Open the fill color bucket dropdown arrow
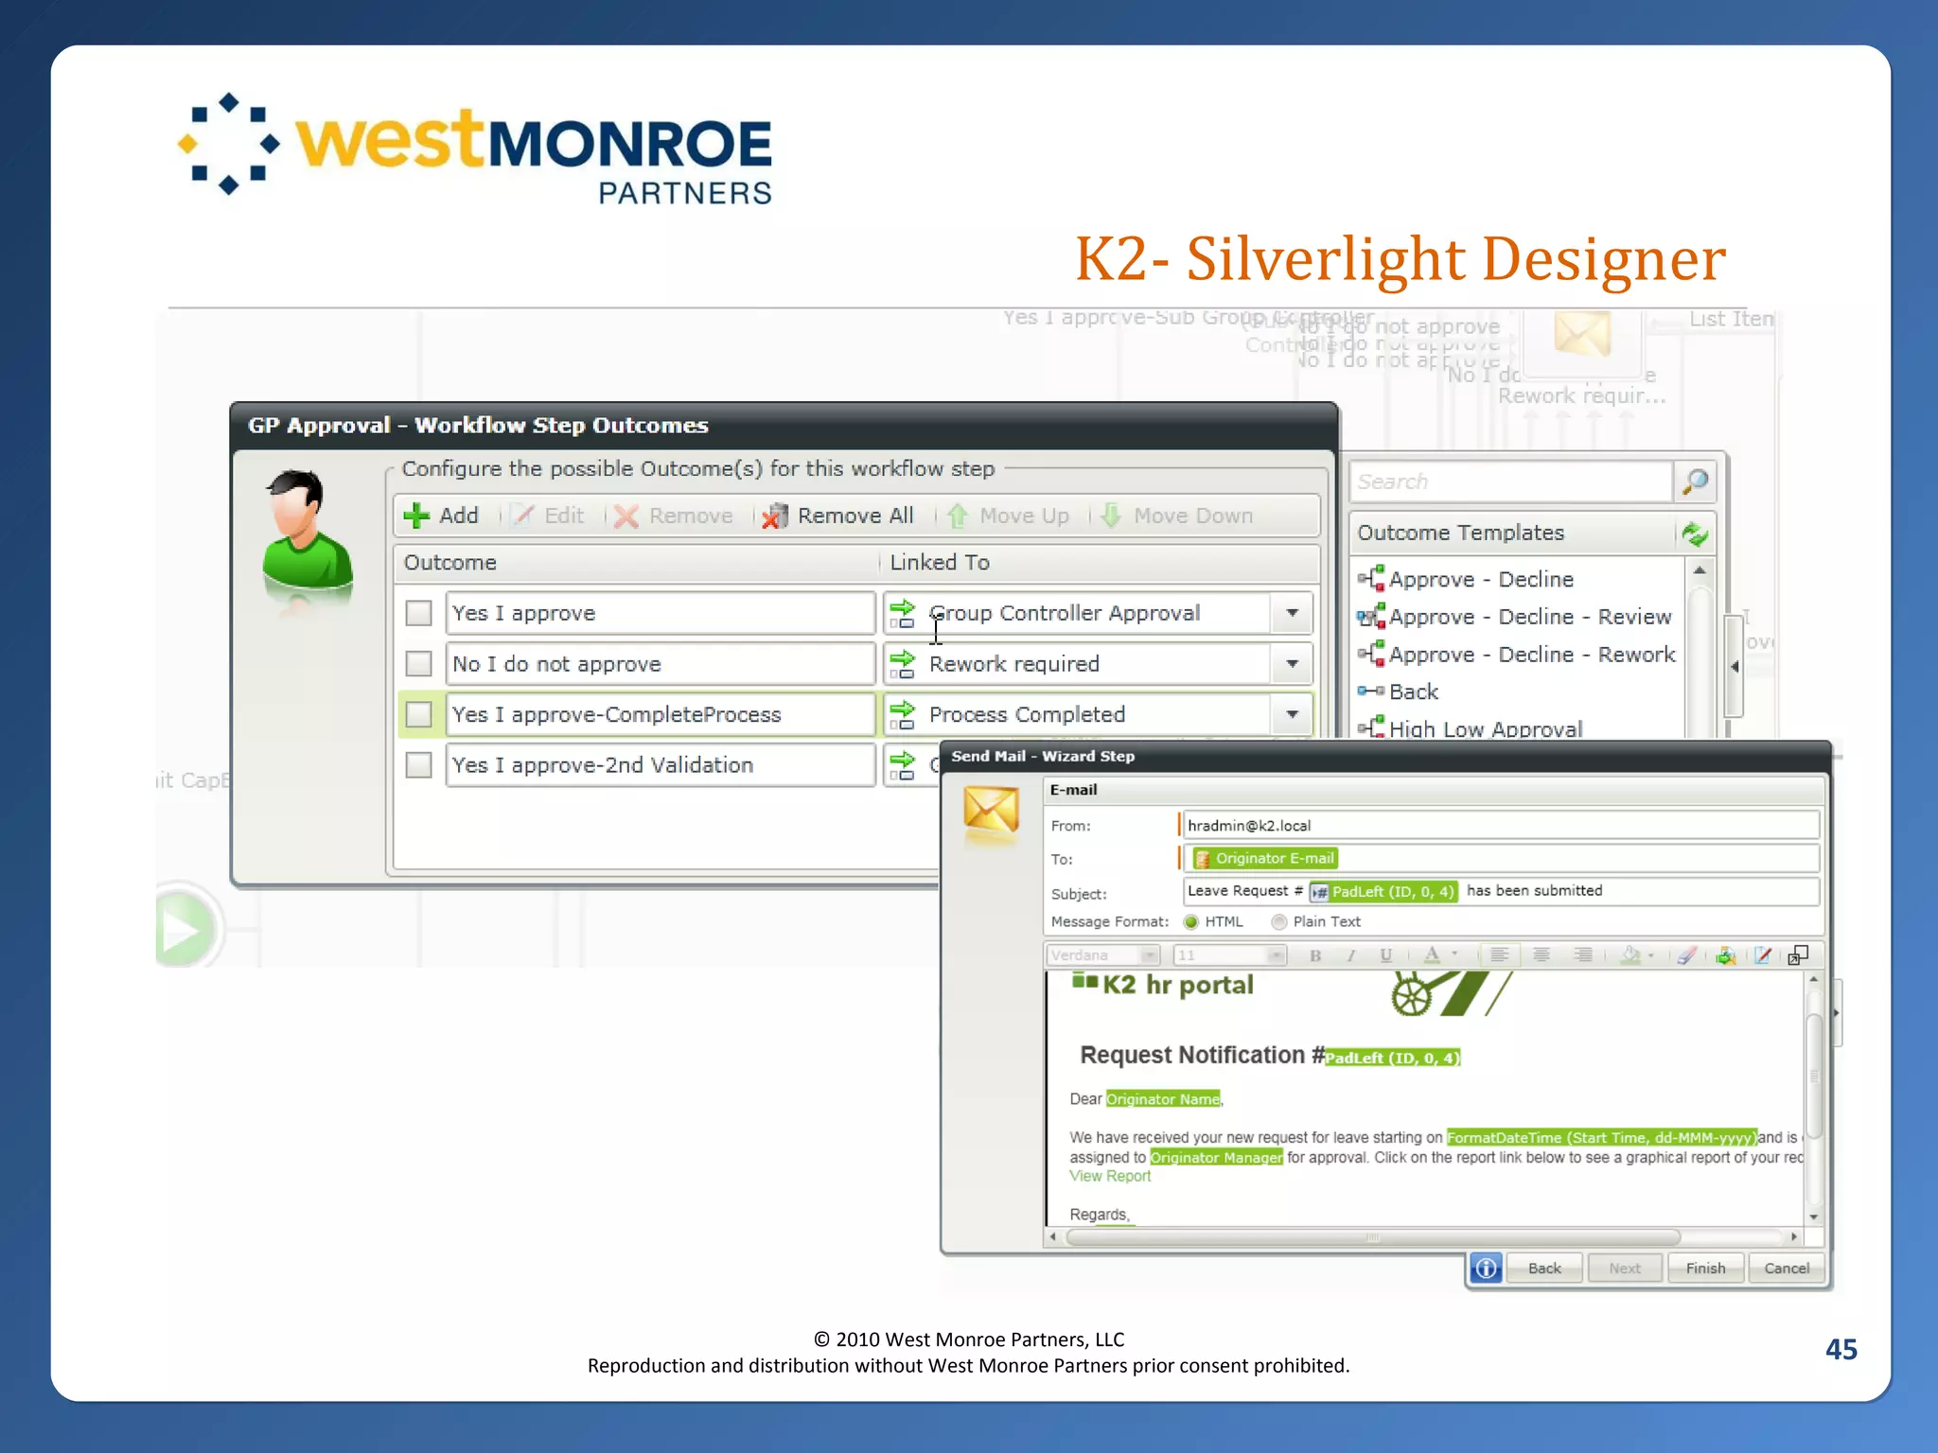Image resolution: width=1938 pixels, height=1453 pixels. 1651,955
